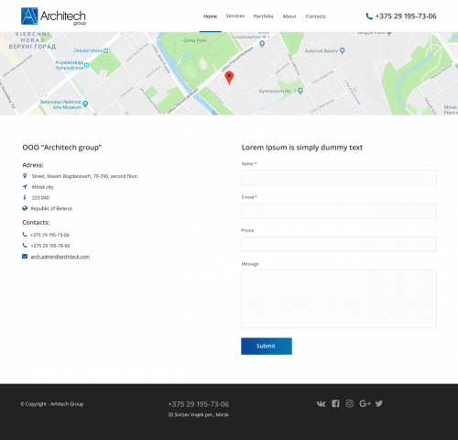This screenshot has width=458, height=440.
Task: Click the Automat Bakery map marker
Action: coord(343,50)
